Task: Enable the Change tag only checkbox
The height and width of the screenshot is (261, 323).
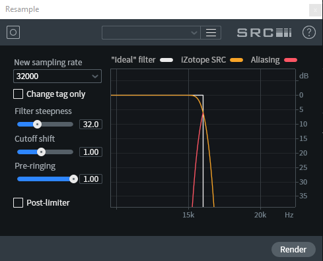Action: [x=18, y=94]
